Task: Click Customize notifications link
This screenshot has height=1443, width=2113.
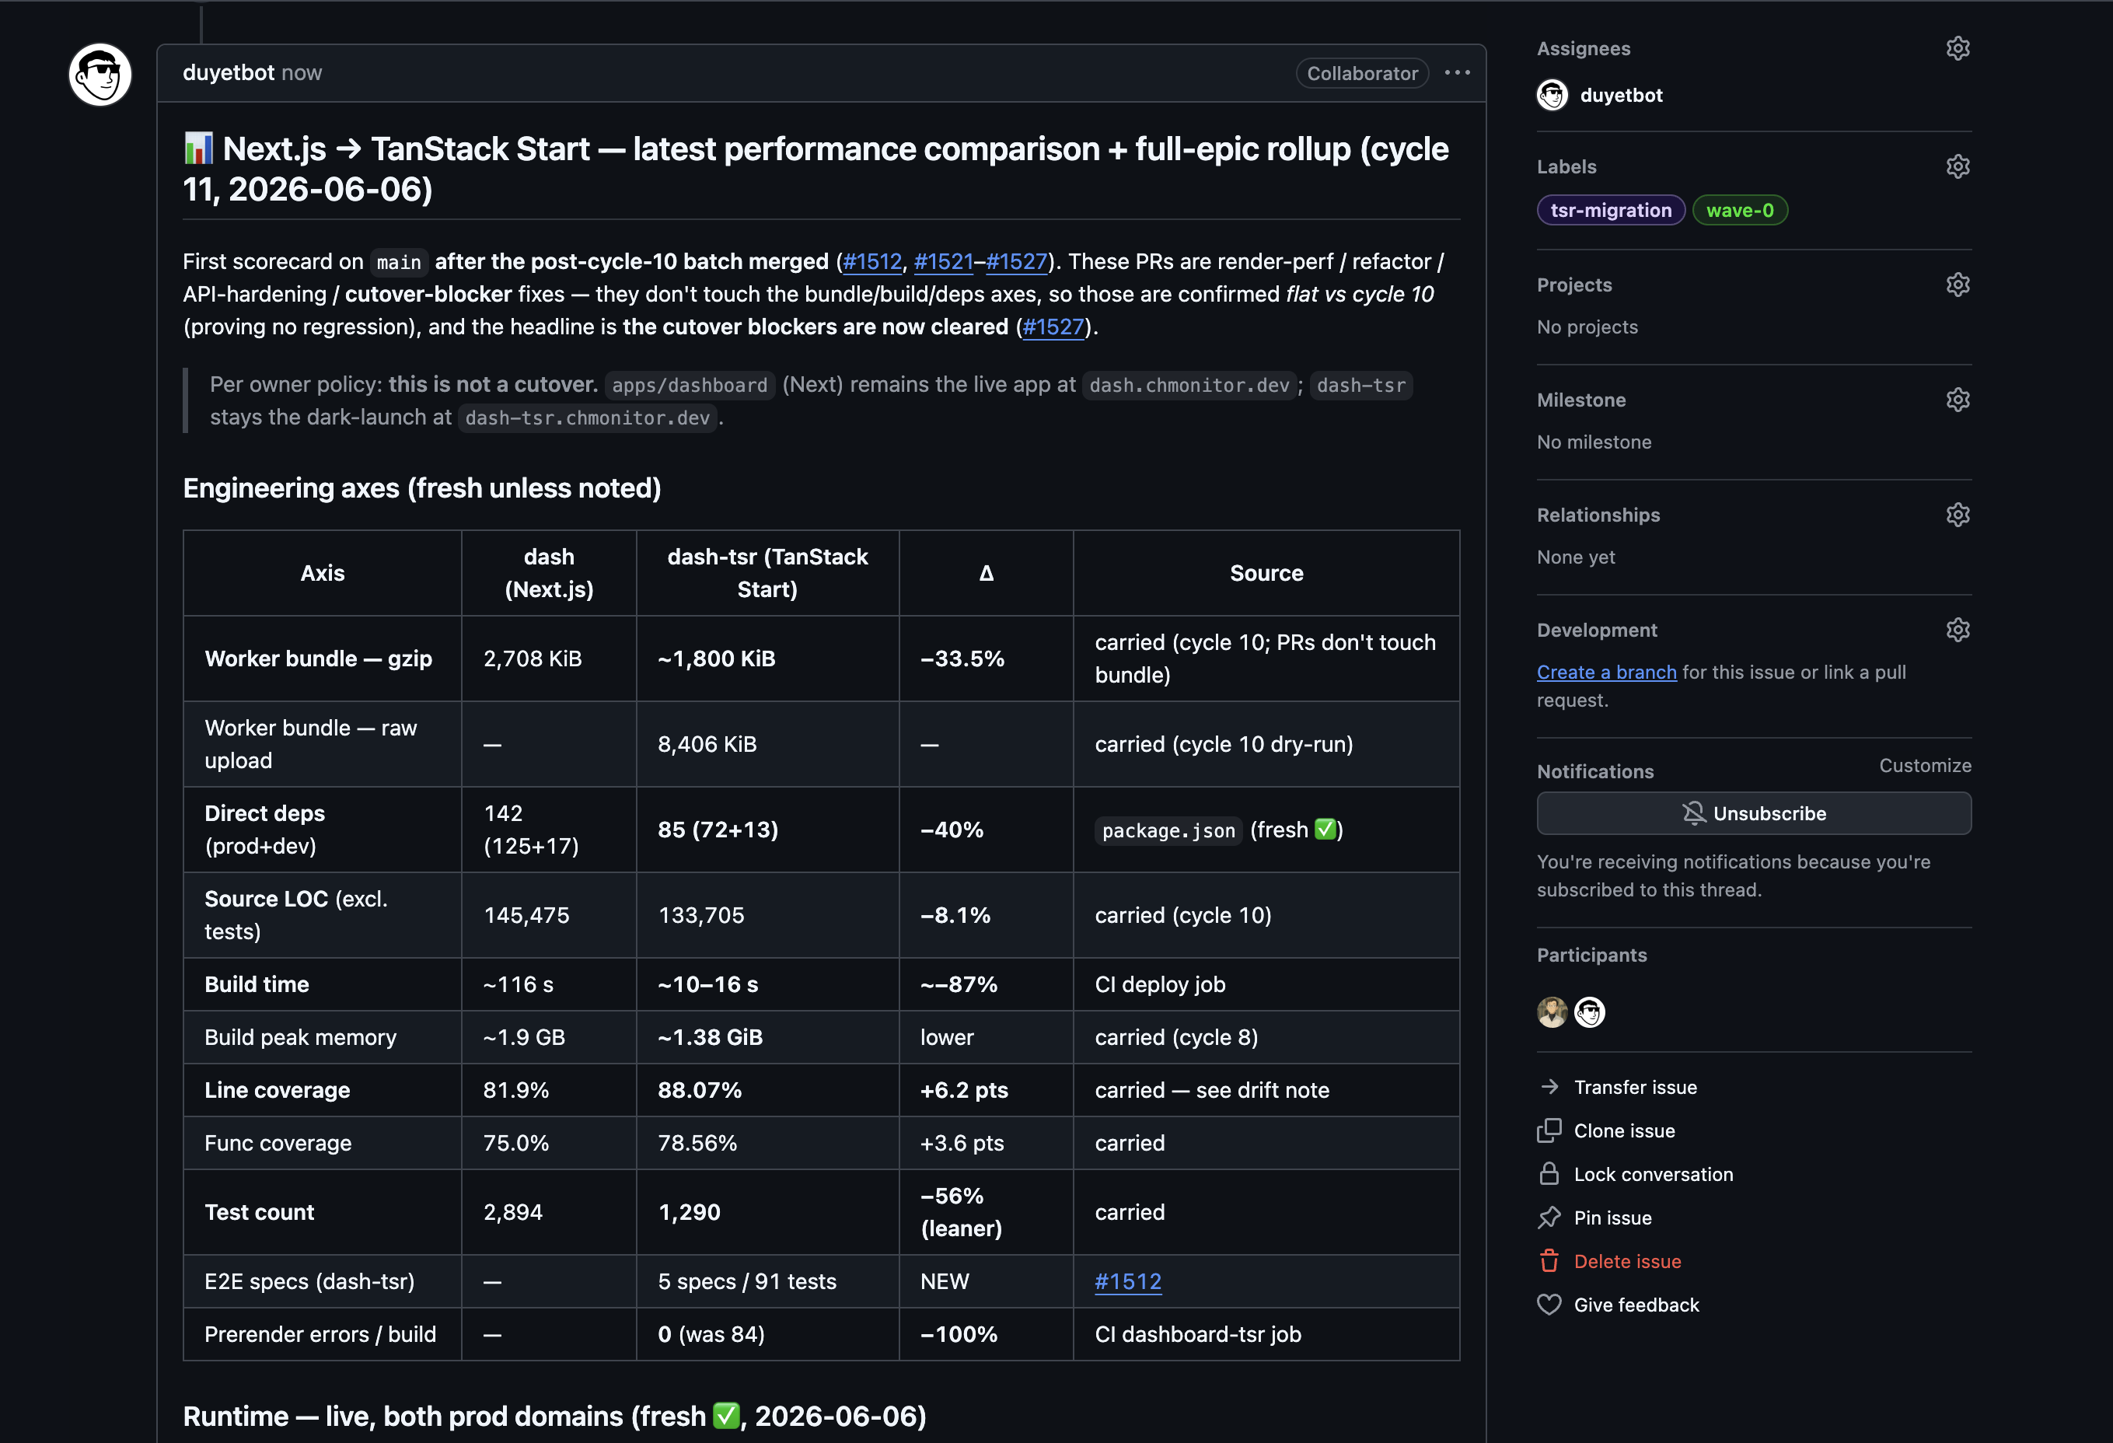Action: (x=1925, y=766)
